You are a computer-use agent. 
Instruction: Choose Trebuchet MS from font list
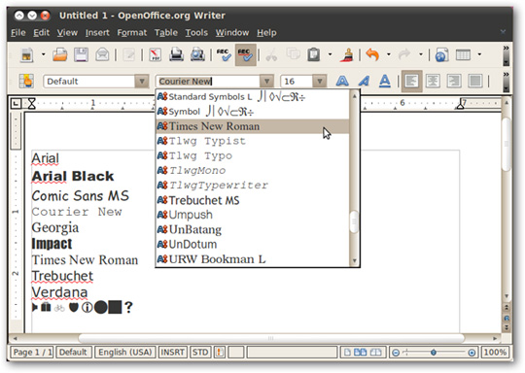point(253,200)
